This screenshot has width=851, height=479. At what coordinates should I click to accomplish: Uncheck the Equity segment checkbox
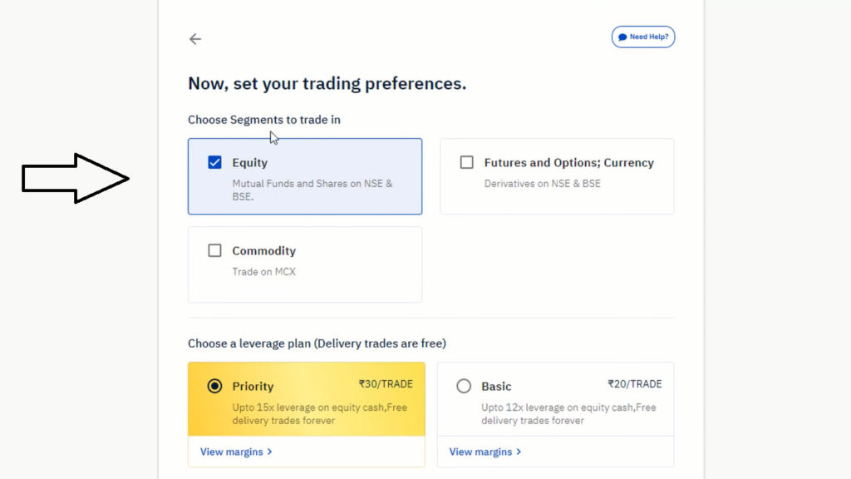(215, 162)
